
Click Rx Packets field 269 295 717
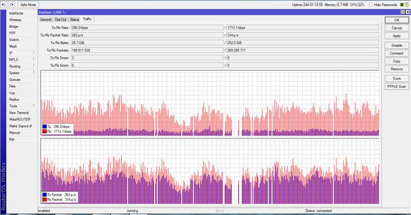coord(303,50)
